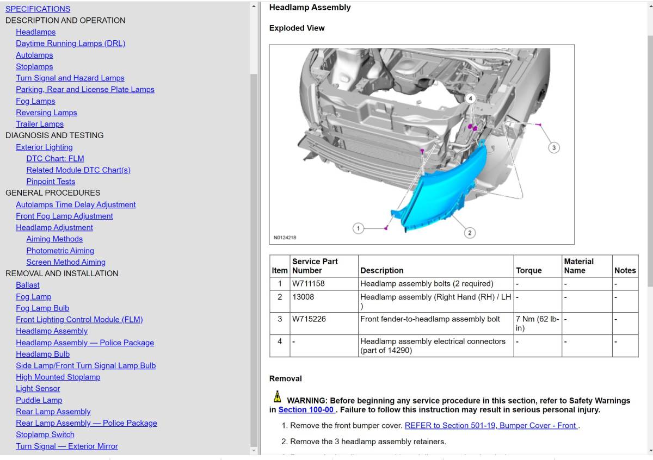Click the 'Exploded View' heading
The width and height of the screenshot is (653, 460).
point(297,28)
